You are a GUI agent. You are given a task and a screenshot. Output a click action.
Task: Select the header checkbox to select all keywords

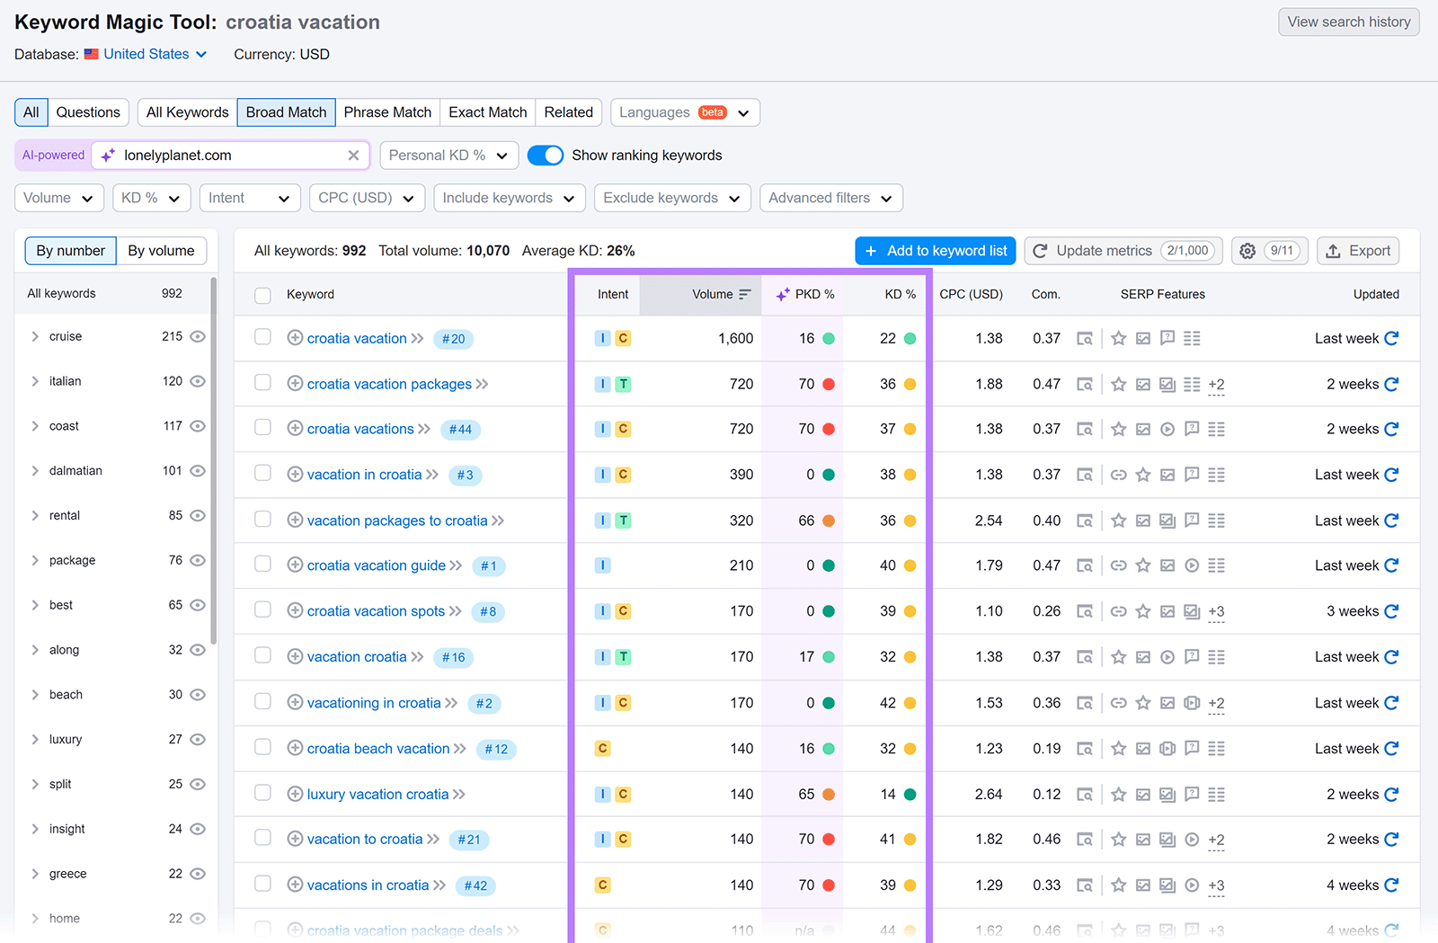pyautogui.click(x=262, y=294)
